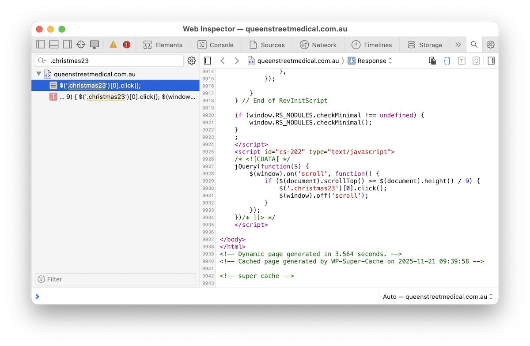Screen dimensions: 530x346
Task: Open Web Inspector settings gear tab
Action: pos(490,45)
